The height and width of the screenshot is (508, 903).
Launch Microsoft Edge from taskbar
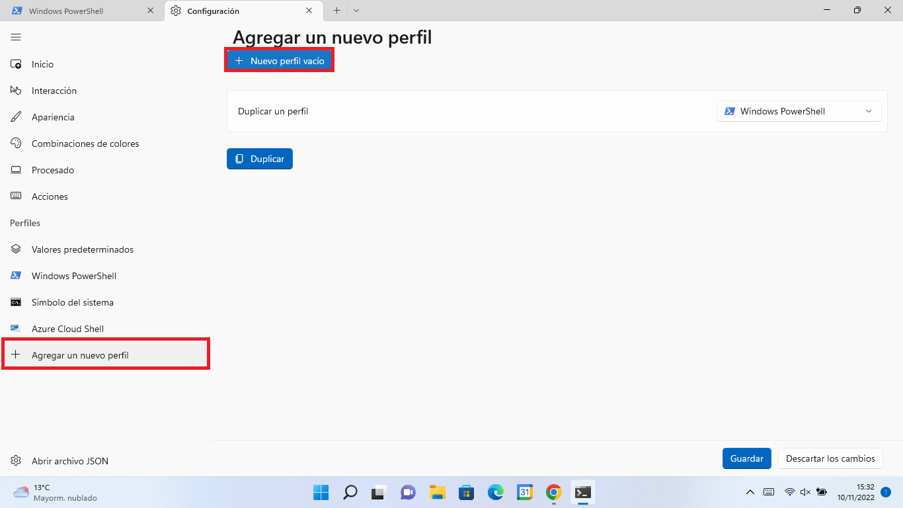point(496,492)
